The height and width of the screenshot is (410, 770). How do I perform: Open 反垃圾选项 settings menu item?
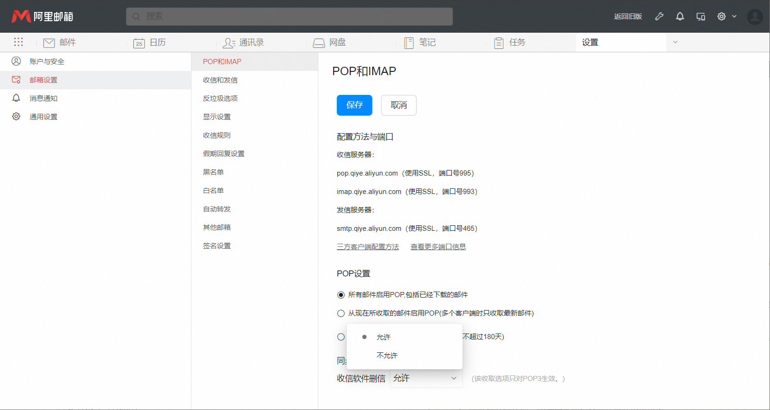221,99
